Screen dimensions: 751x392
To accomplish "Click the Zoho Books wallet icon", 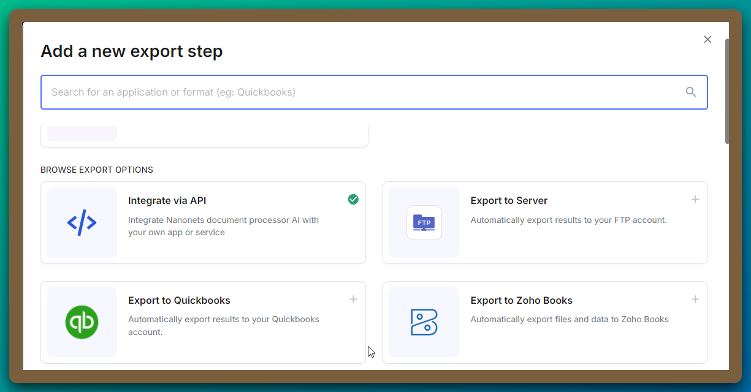I will point(424,321).
